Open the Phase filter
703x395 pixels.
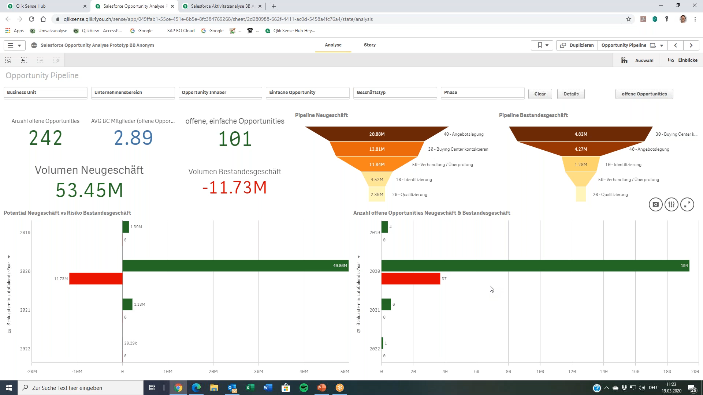[x=483, y=93]
